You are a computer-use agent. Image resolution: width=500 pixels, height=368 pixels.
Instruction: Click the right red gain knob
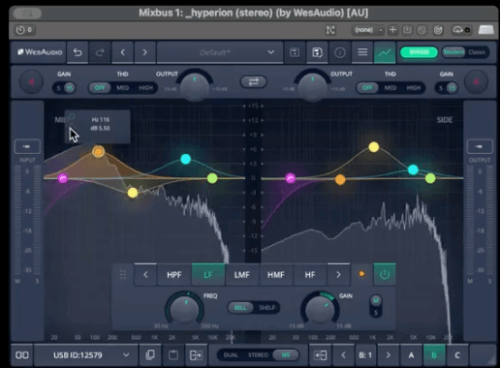(476, 82)
